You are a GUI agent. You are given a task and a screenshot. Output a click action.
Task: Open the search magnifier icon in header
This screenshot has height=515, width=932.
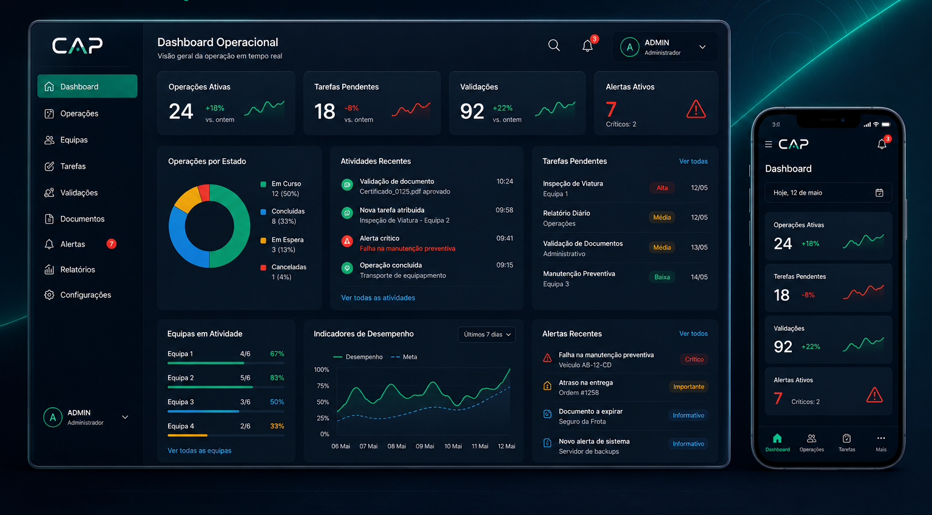coord(553,45)
